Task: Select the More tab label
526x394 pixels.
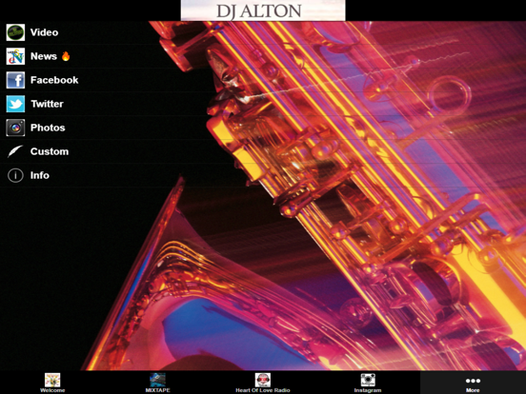Action: 473,390
